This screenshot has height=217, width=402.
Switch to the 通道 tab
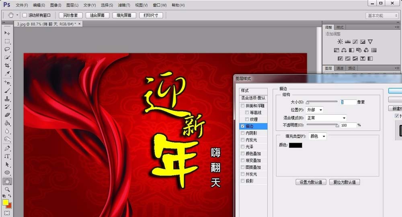click(340, 68)
